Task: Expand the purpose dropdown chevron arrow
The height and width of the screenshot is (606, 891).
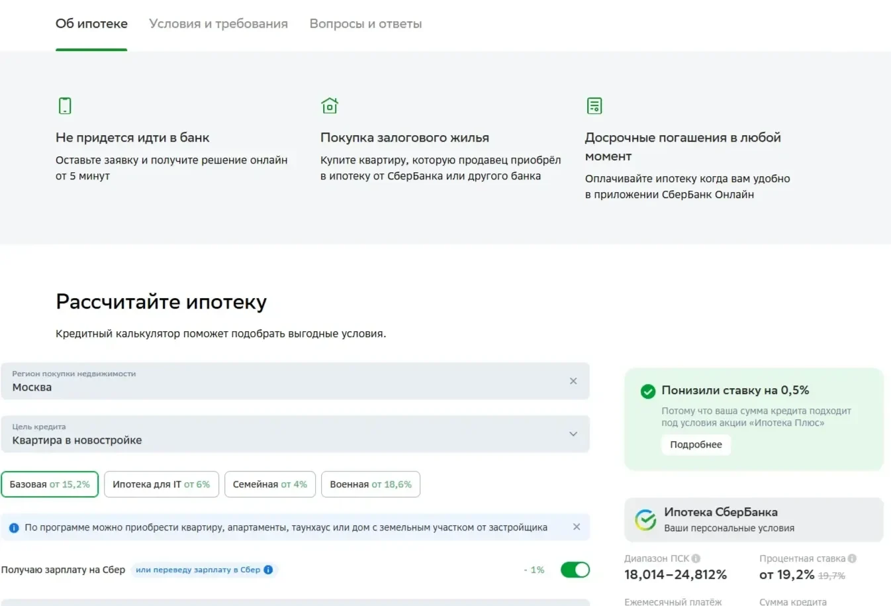Action: [x=573, y=434]
